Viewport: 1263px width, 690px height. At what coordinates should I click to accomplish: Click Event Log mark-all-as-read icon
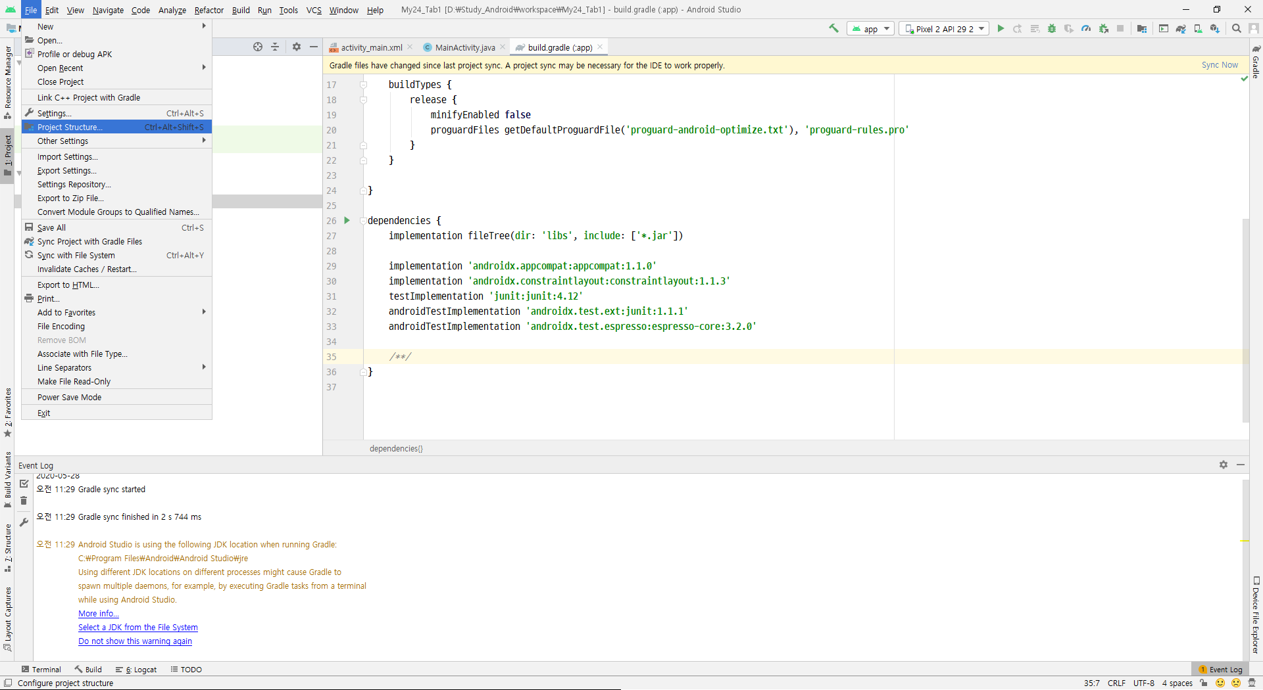coord(24,484)
